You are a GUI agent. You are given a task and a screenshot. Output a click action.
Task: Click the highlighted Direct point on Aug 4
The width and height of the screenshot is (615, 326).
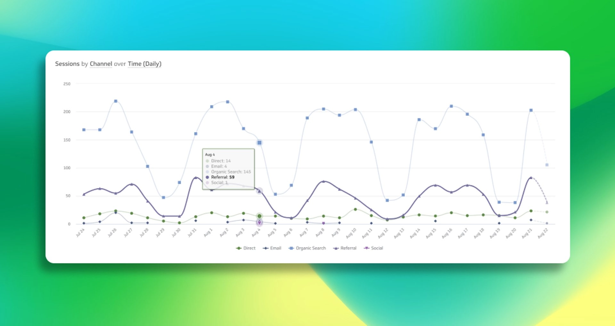259,216
